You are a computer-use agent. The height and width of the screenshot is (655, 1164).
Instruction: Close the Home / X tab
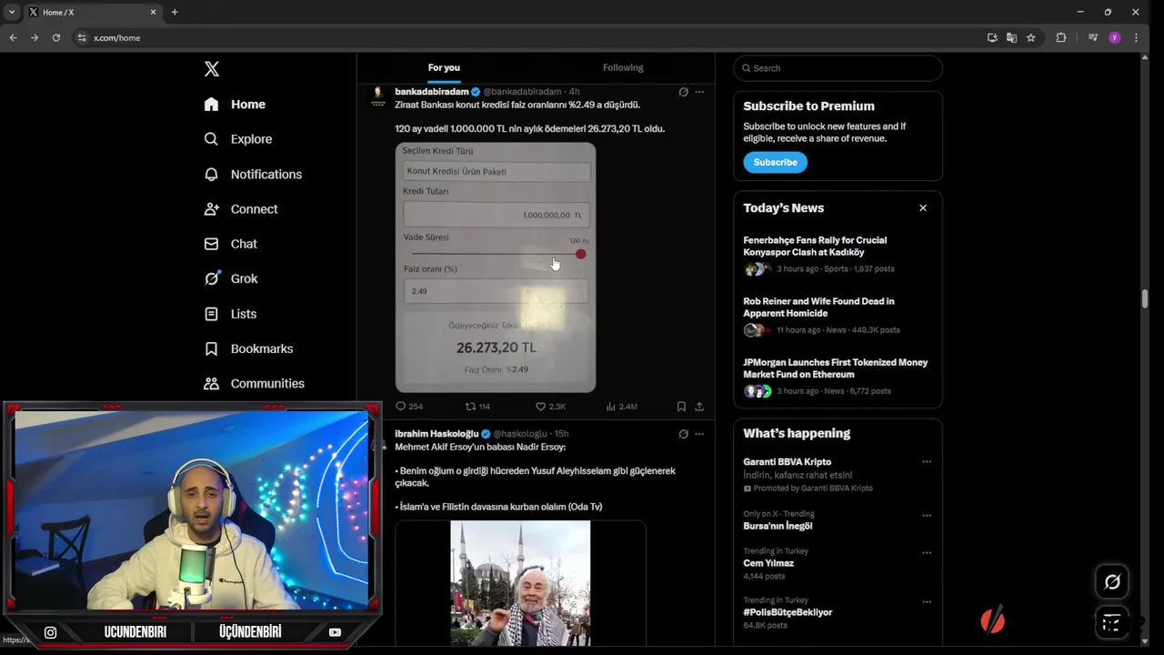pyautogui.click(x=153, y=12)
